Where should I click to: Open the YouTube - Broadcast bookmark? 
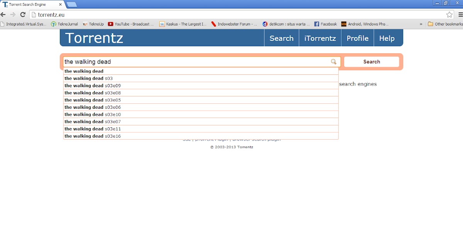(131, 24)
